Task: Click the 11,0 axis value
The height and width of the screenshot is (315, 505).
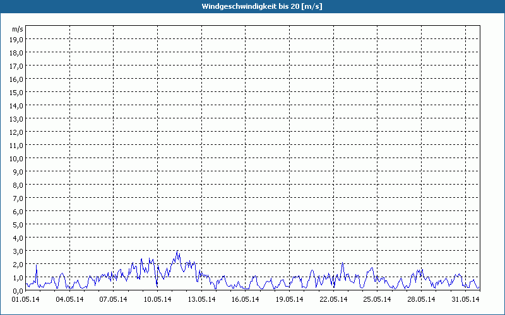Action: (16, 146)
